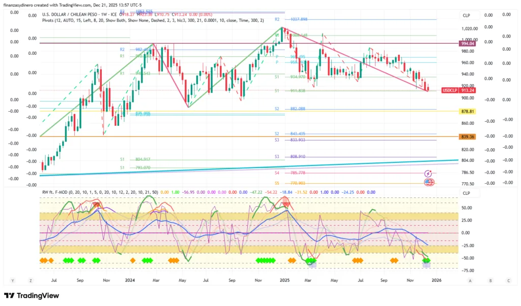Click the purple lightning event icon
This screenshot has height=306, width=521.
click(x=428, y=174)
